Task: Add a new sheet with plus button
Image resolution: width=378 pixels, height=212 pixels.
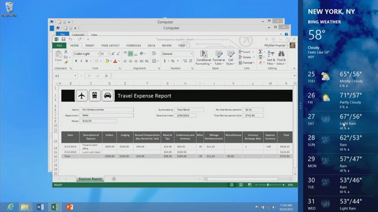Action: point(114,179)
